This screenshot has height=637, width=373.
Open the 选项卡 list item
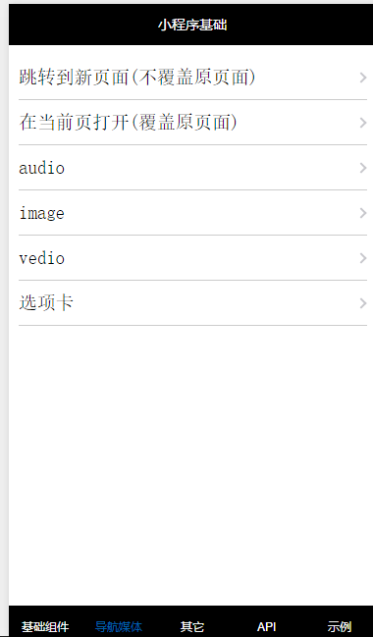[x=192, y=302]
